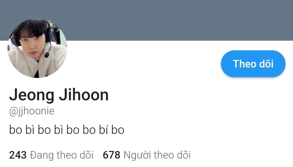Click the number 678 followers count

(x=112, y=155)
